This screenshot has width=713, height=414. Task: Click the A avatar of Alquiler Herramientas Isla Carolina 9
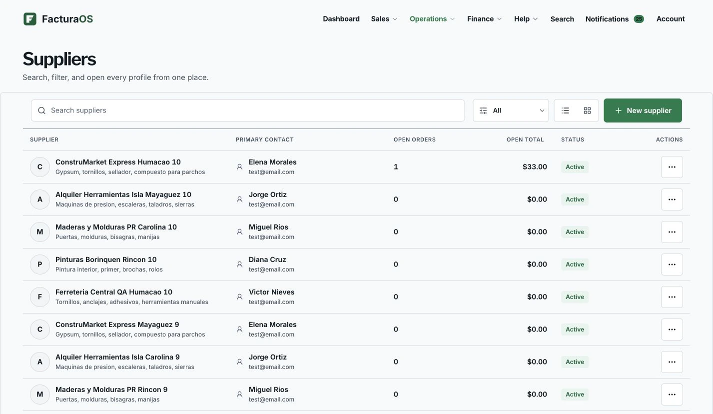tap(40, 362)
